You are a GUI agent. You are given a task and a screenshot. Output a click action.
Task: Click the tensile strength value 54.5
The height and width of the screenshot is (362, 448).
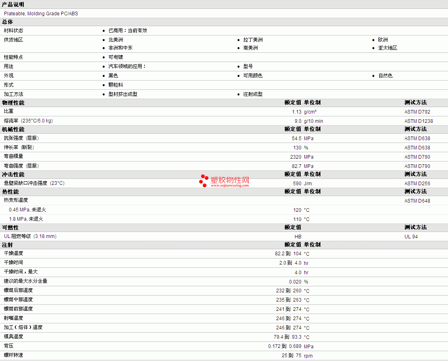pyautogui.click(x=297, y=139)
